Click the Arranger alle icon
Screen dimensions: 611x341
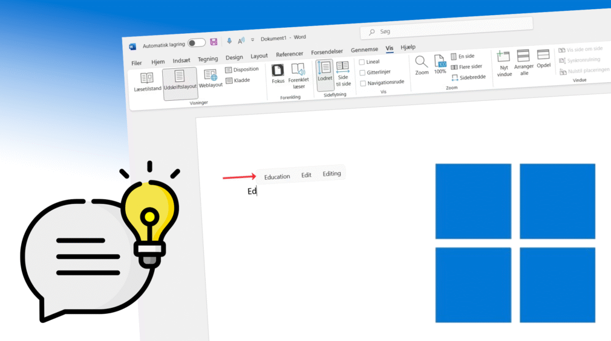[524, 56]
